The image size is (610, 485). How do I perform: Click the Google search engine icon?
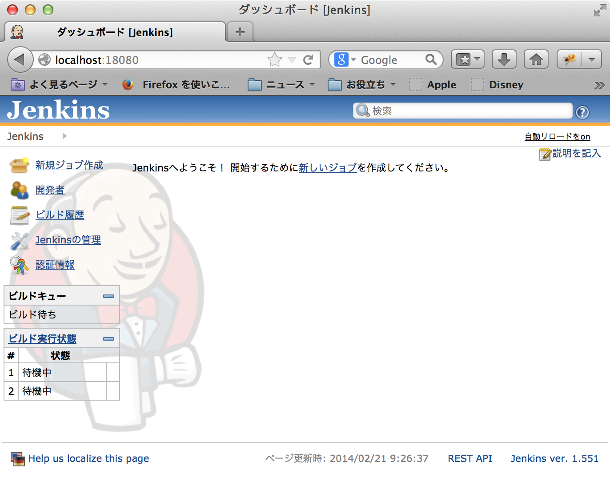pos(341,60)
